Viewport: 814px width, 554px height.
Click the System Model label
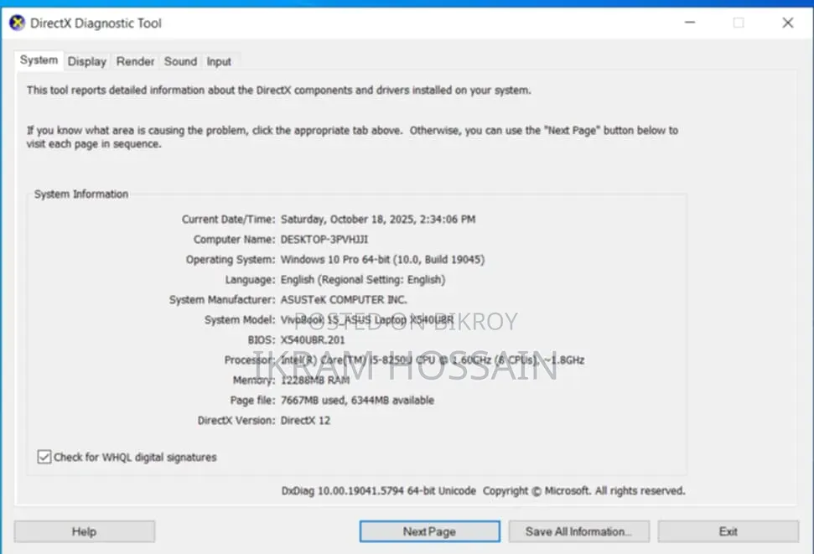tap(239, 320)
